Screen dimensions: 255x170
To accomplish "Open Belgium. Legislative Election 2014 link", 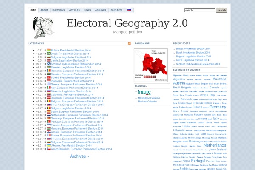I will (71, 108).
